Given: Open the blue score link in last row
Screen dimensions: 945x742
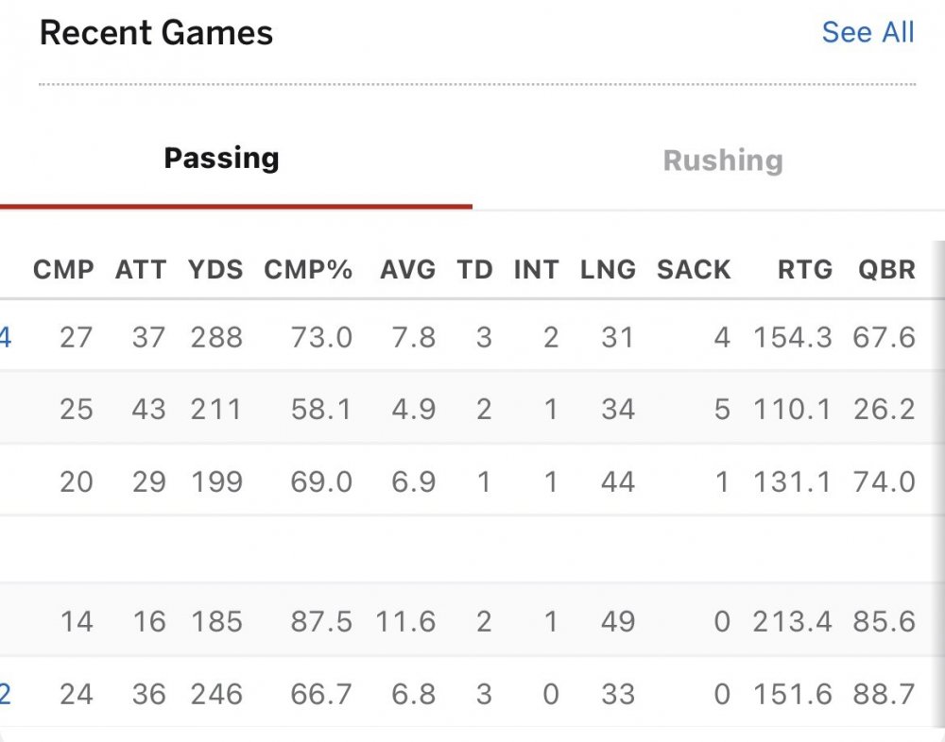Looking at the screenshot, I should click(5, 695).
